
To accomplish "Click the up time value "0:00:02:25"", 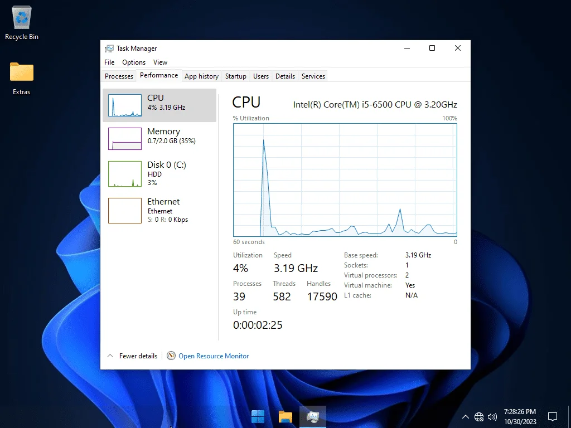I will pyautogui.click(x=258, y=325).
